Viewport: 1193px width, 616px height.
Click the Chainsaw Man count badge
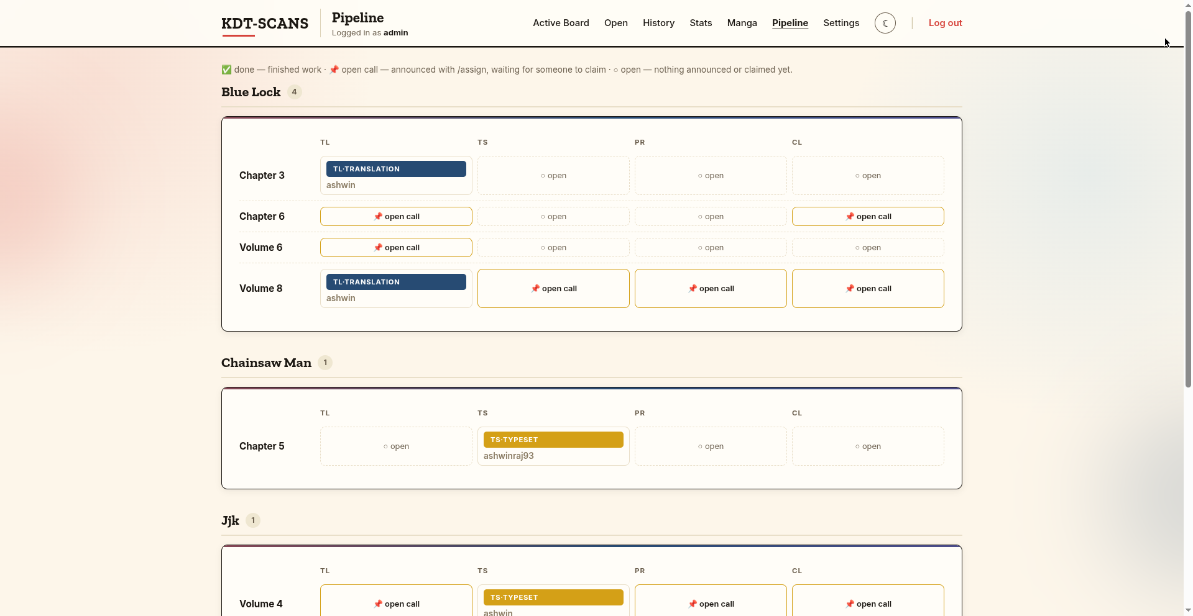tap(325, 363)
